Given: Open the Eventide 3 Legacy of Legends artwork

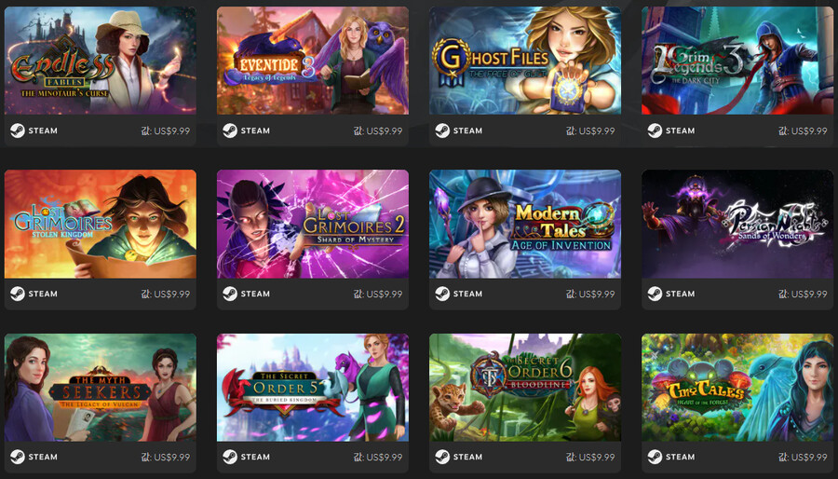Looking at the screenshot, I should pos(313,61).
